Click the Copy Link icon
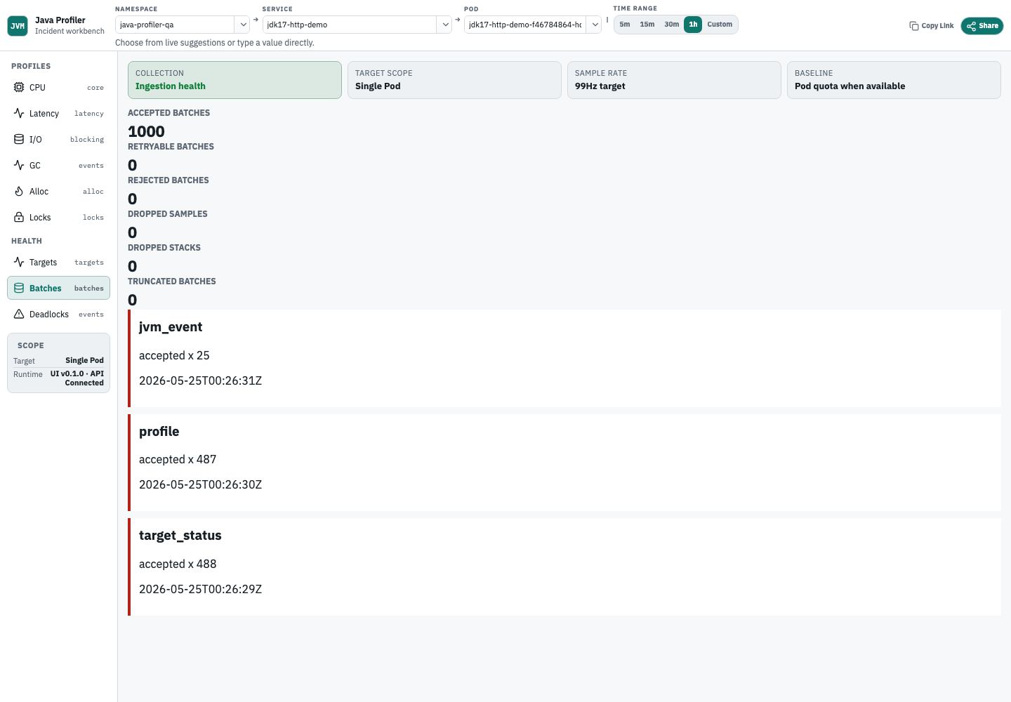 coord(914,26)
